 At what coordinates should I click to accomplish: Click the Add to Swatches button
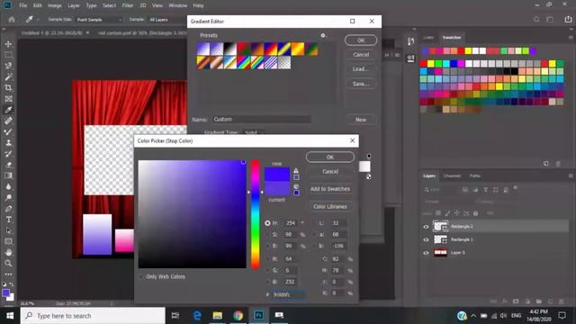pyautogui.click(x=330, y=189)
